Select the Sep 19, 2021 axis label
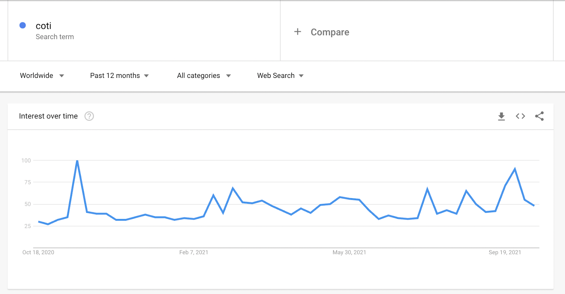565x294 pixels. tap(505, 252)
